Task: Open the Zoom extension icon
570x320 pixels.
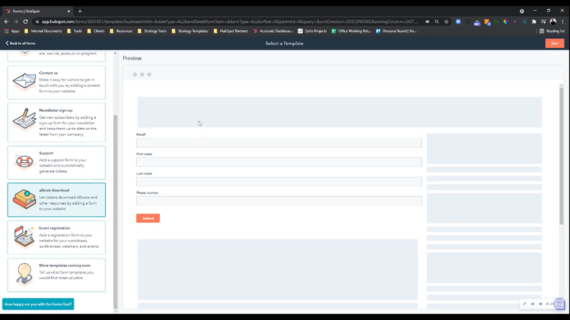Action: pos(458,22)
